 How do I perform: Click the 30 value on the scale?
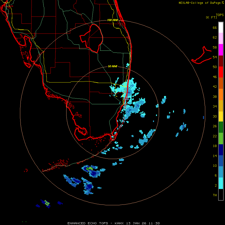pyautogui.click(x=215, y=116)
